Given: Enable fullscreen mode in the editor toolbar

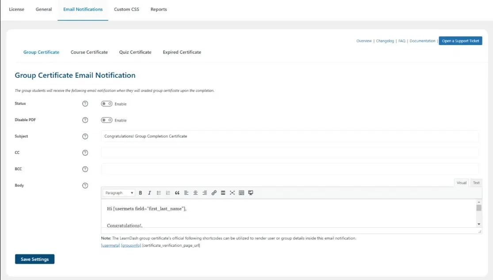Looking at the screenshot, I should [232, 193].
